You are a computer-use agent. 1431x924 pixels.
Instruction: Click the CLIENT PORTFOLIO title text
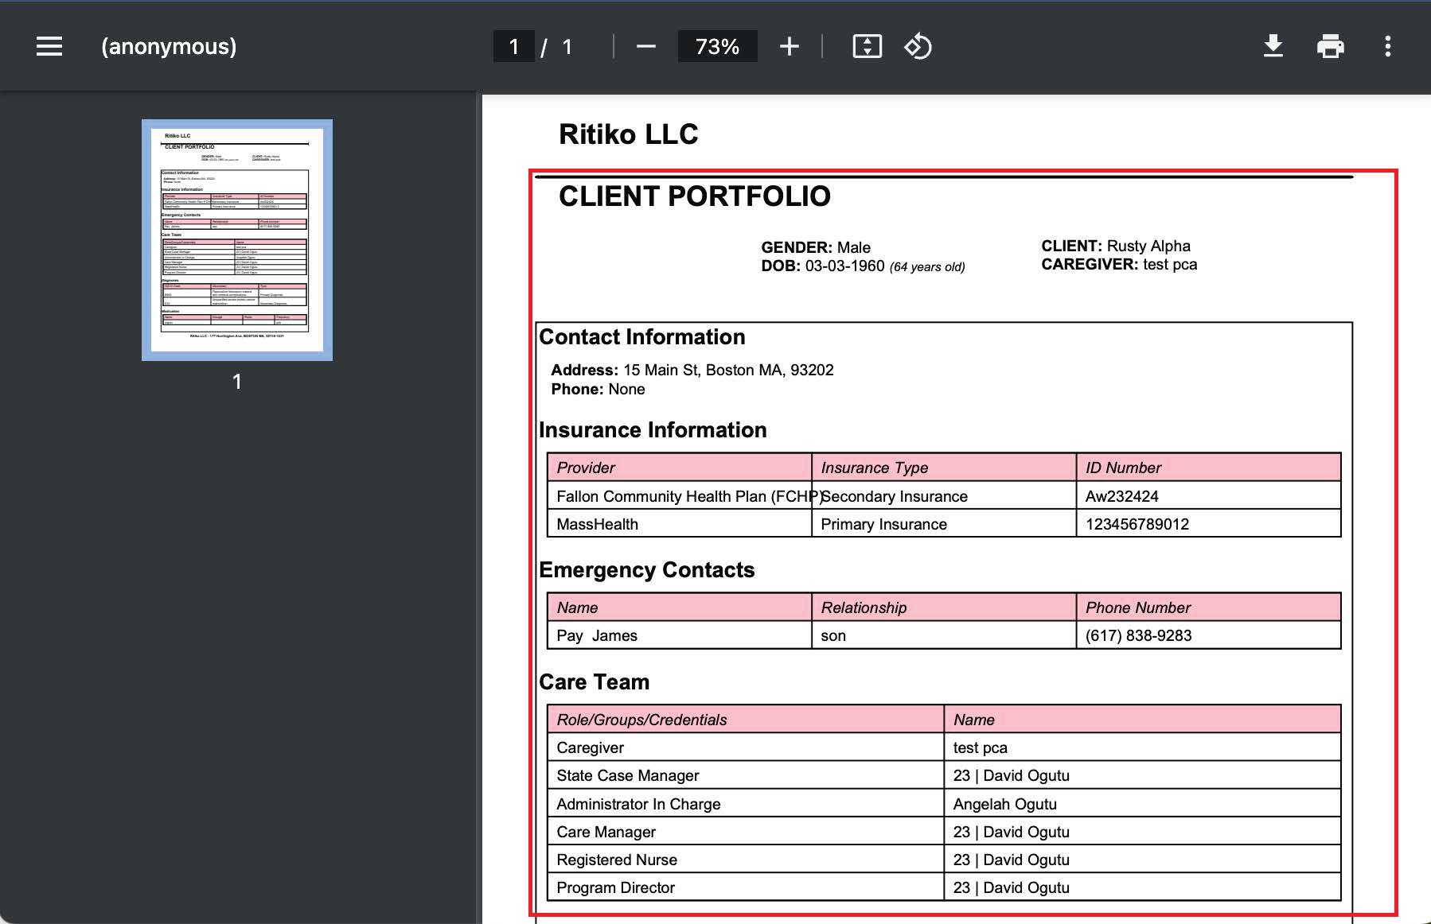tap(694, 196)
